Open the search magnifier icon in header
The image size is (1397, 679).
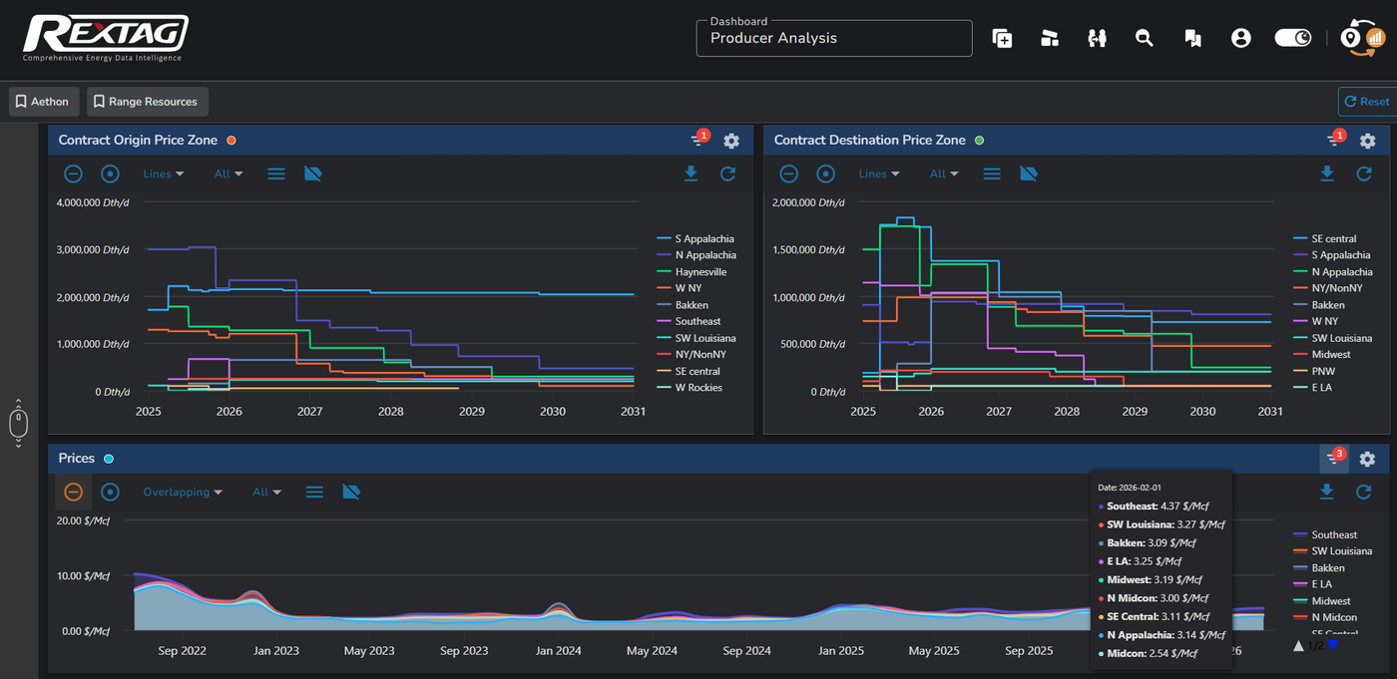pos(1145,38)
